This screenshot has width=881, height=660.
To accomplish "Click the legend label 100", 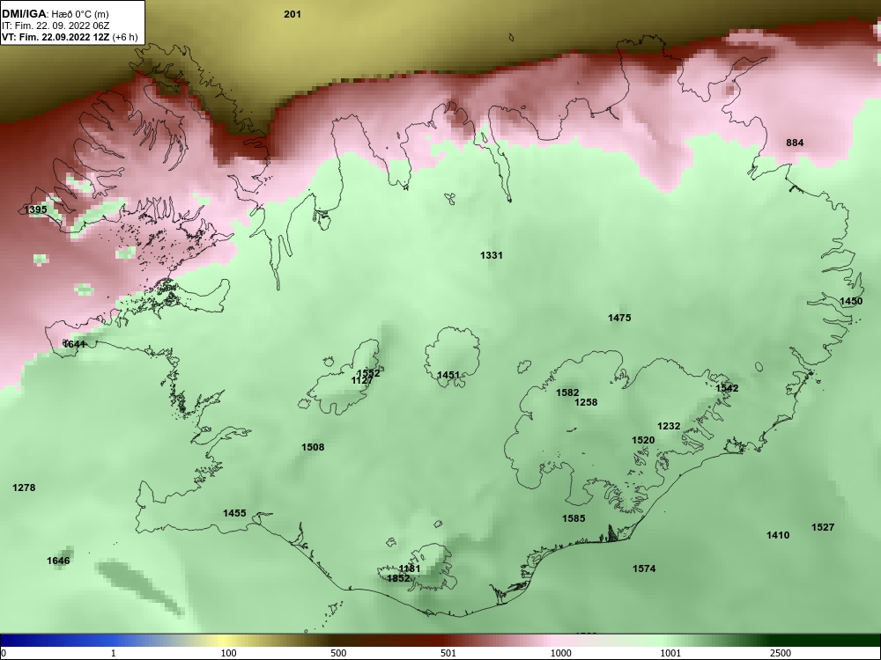I will point(228,653).
